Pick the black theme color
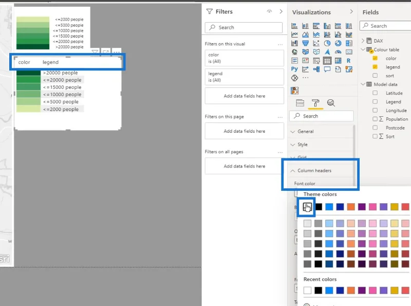 point(318,207)
